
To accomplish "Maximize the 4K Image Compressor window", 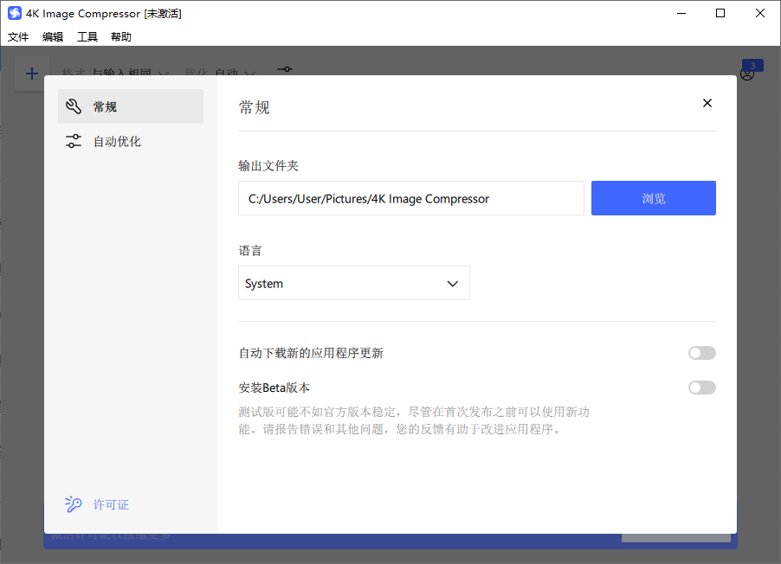I will coord(720,14).
